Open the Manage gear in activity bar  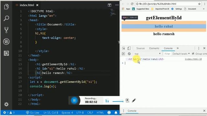point(6,104)
